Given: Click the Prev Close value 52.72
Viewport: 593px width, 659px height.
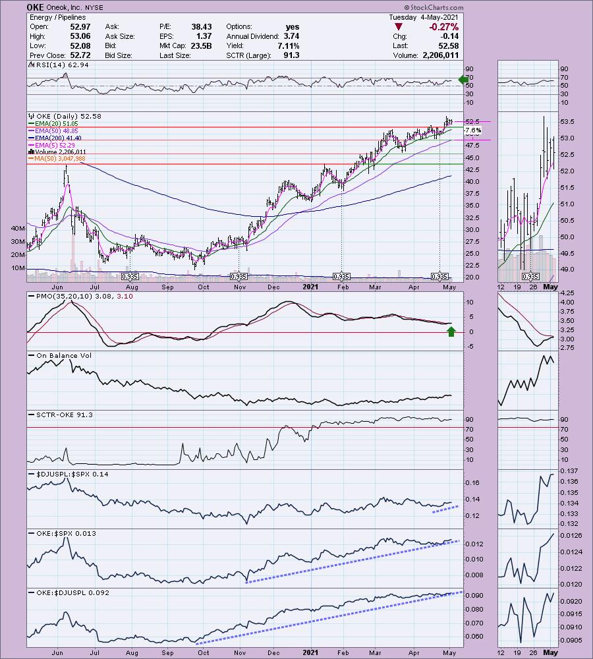Looking at the screenshot, I should point(80,55).
